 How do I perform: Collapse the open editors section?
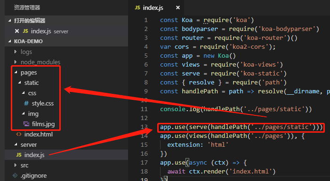10,21
